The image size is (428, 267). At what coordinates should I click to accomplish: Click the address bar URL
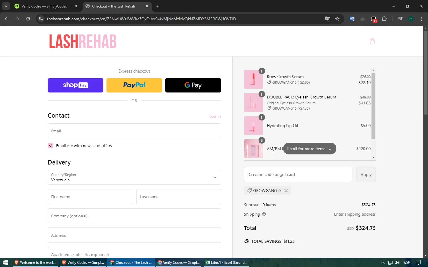[141, 19]
